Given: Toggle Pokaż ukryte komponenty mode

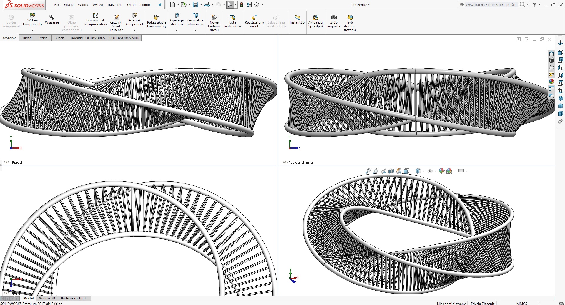Looking at the screenshot, I should click(x=157, y=21).
